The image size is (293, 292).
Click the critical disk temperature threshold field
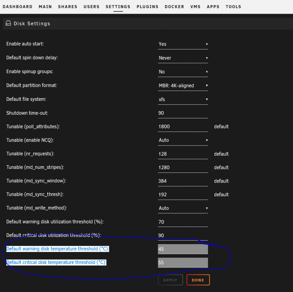[x=183, y=263]
